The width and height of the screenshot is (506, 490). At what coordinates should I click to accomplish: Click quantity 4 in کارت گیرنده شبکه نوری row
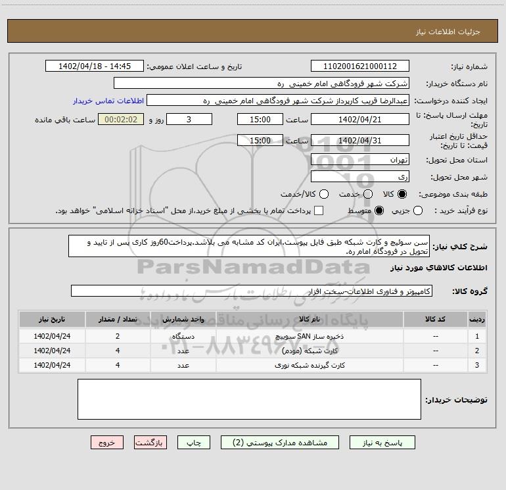pyautogui.click(x=118, y=365)
